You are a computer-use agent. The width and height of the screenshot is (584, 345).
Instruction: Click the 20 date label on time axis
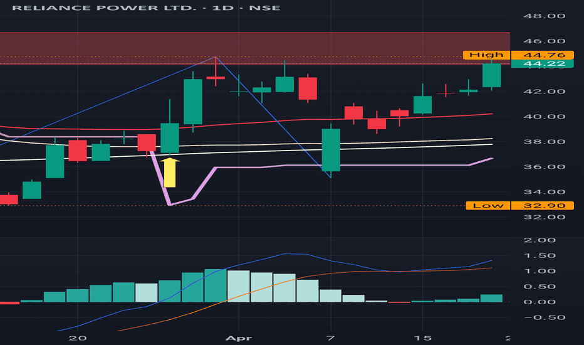(x=78, y=338)
